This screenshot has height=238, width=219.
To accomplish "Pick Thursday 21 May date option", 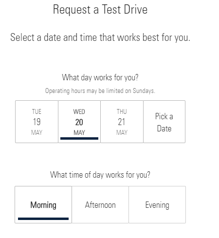I will click(x=122, y=122).
